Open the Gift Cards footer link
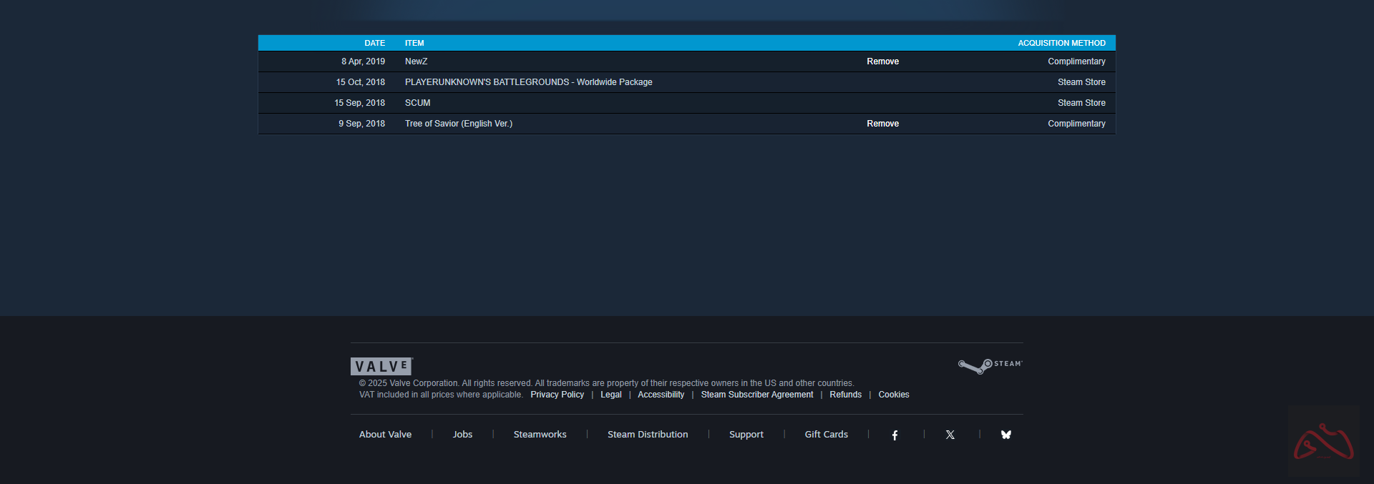This screenshot has width=1374, height=484. pyautogui.click(x=826, y=435)
